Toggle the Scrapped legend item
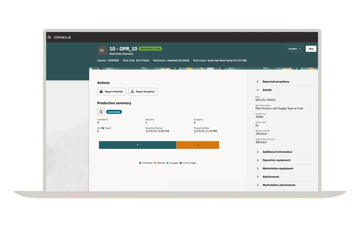The height and width of the screenshot is (227, 360). [x=172, y=163]
